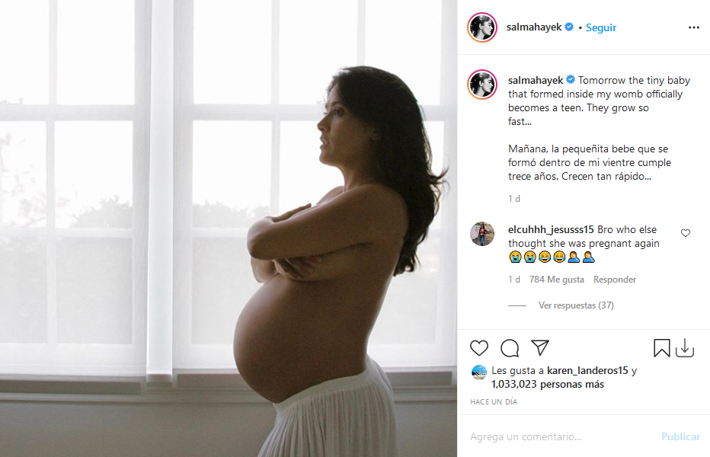
Task: Open salmahayek avatar beside the caption
Action: (x=482, y=85)
